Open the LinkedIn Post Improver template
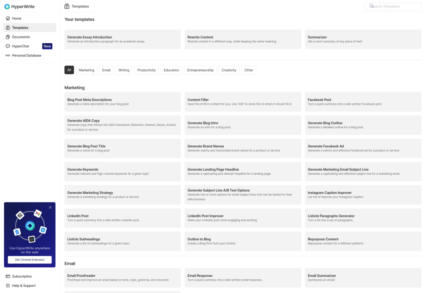The height and width of the screenshot is (293, 425). click(243, 218)
